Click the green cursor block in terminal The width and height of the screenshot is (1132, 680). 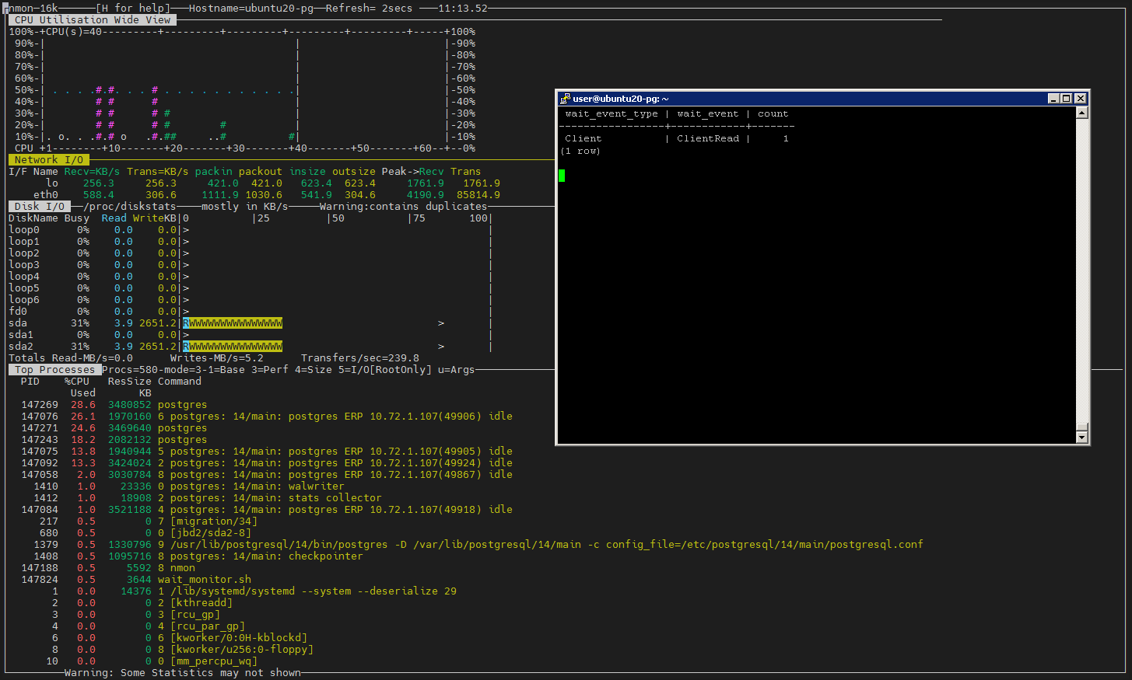tap(562, 176)
